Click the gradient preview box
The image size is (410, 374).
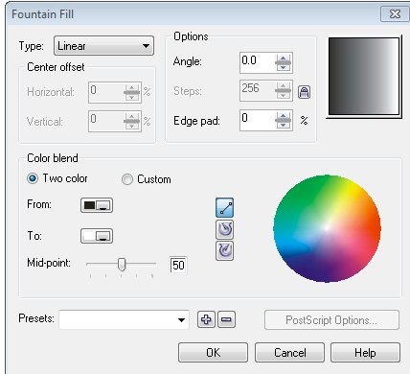pyautogui.click(x=364, y=76)
